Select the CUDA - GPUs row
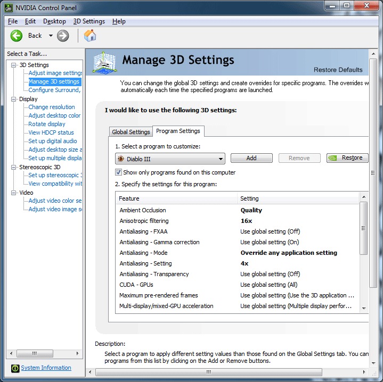This screenshot has width=383, height=382. (238, 285)
